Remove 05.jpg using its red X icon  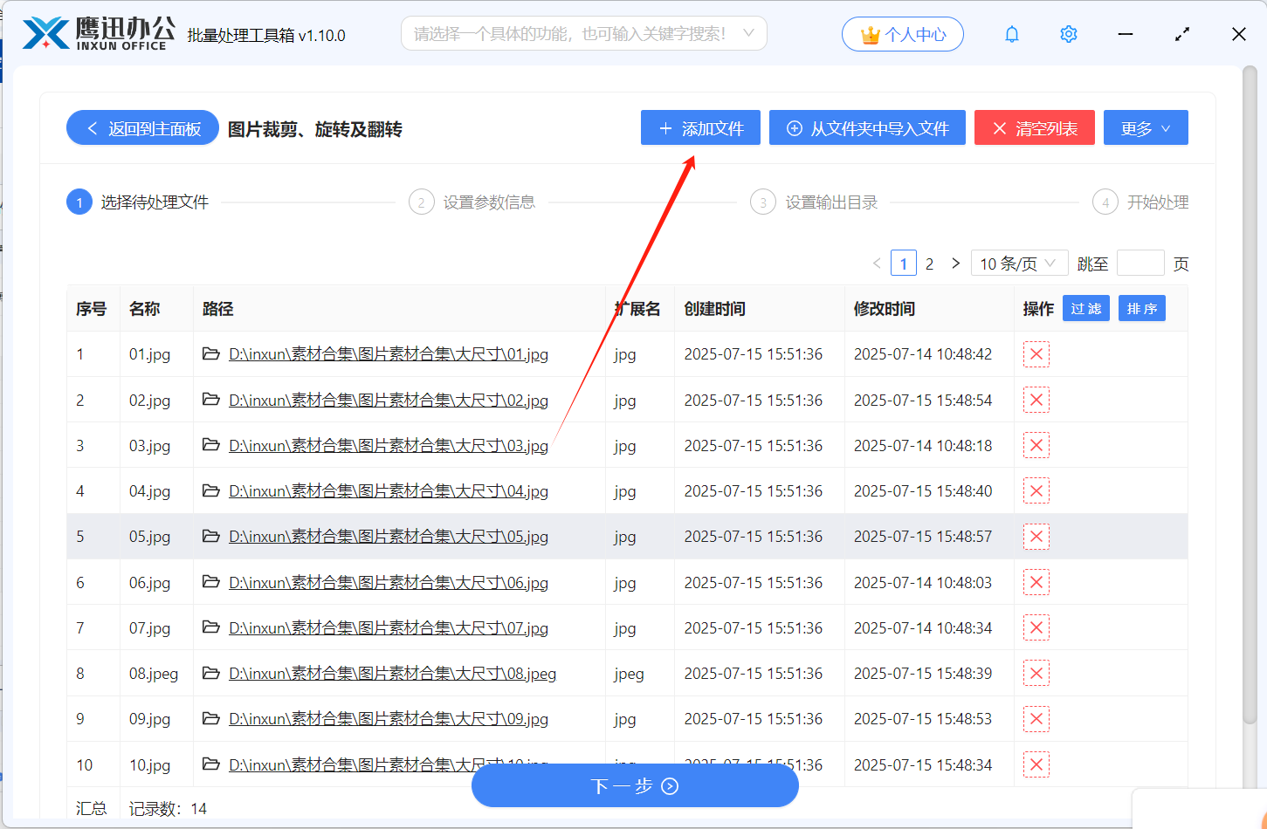pyautogui.click(x=1036, y=537)
